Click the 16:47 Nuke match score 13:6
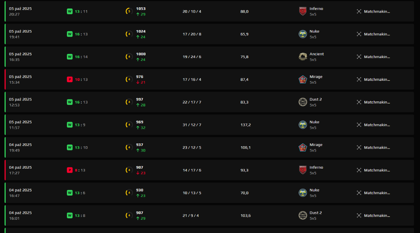This screenshot has height=233, width=420. click(80, 193)
